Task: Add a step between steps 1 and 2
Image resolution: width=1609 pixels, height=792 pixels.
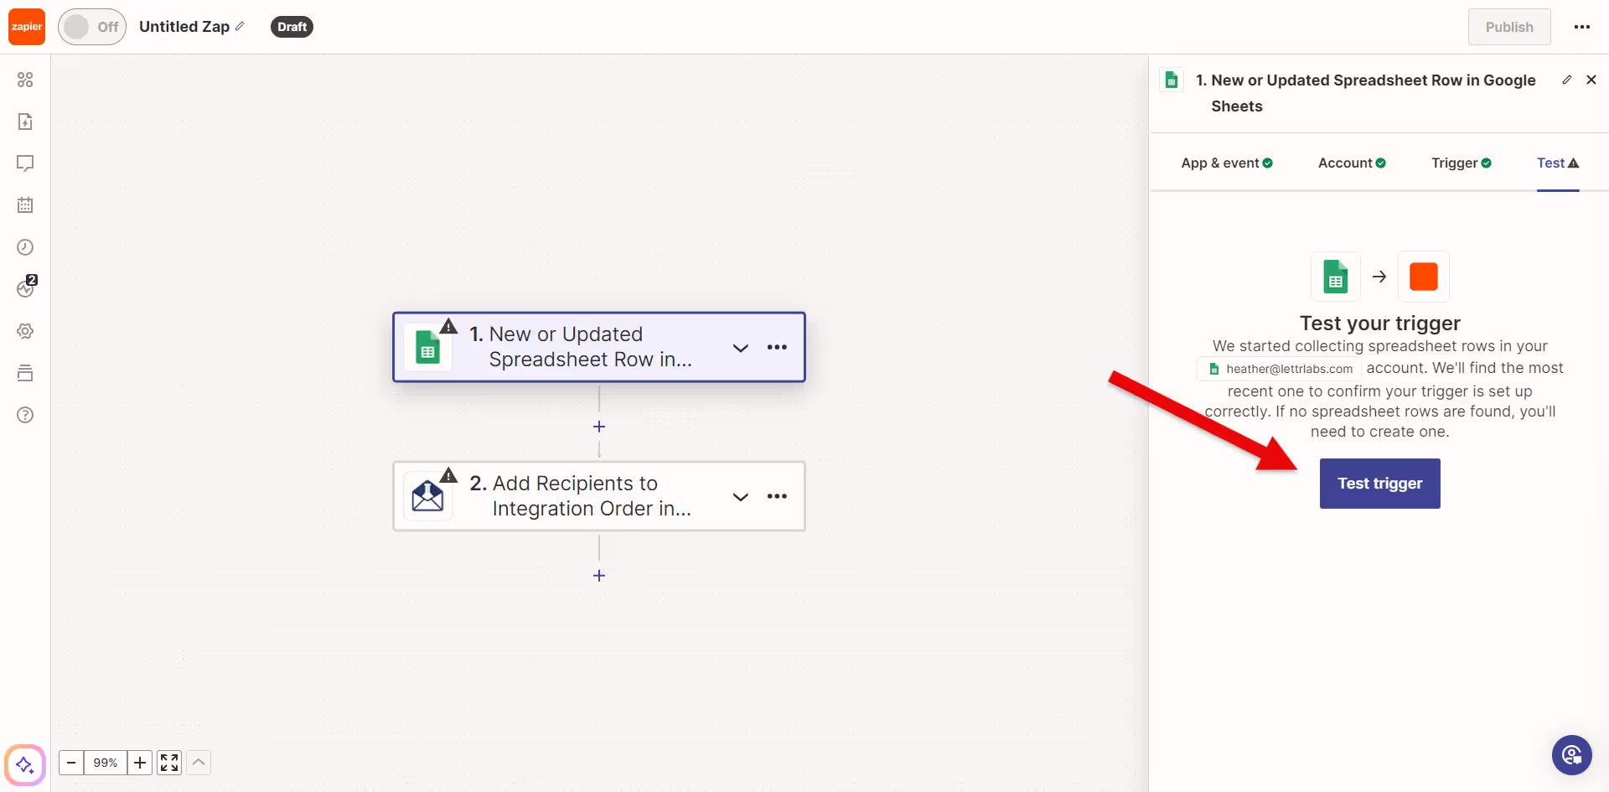Action: [x=599, y=427]
